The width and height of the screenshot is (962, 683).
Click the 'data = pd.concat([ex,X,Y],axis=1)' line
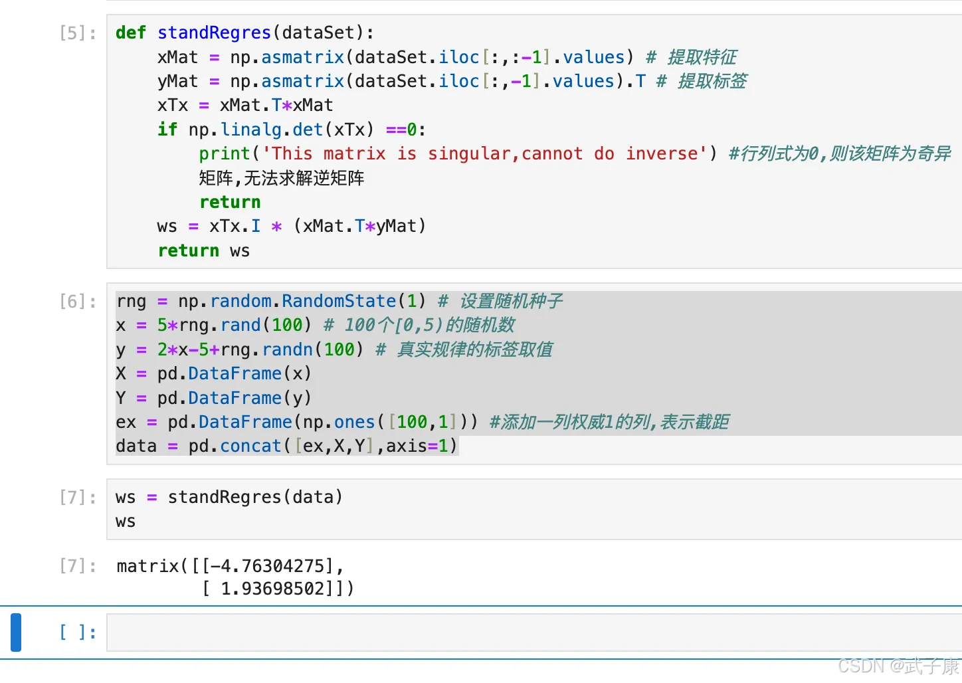286,446
